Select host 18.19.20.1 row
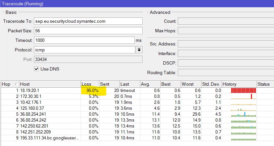 pos(137,90)
